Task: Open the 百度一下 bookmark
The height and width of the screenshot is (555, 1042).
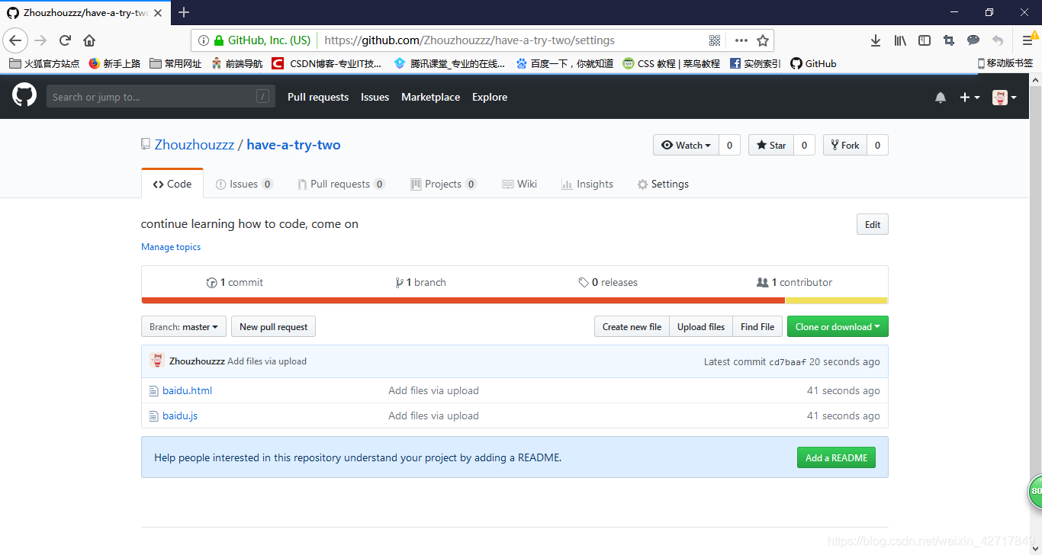Action: coord(564,63)
